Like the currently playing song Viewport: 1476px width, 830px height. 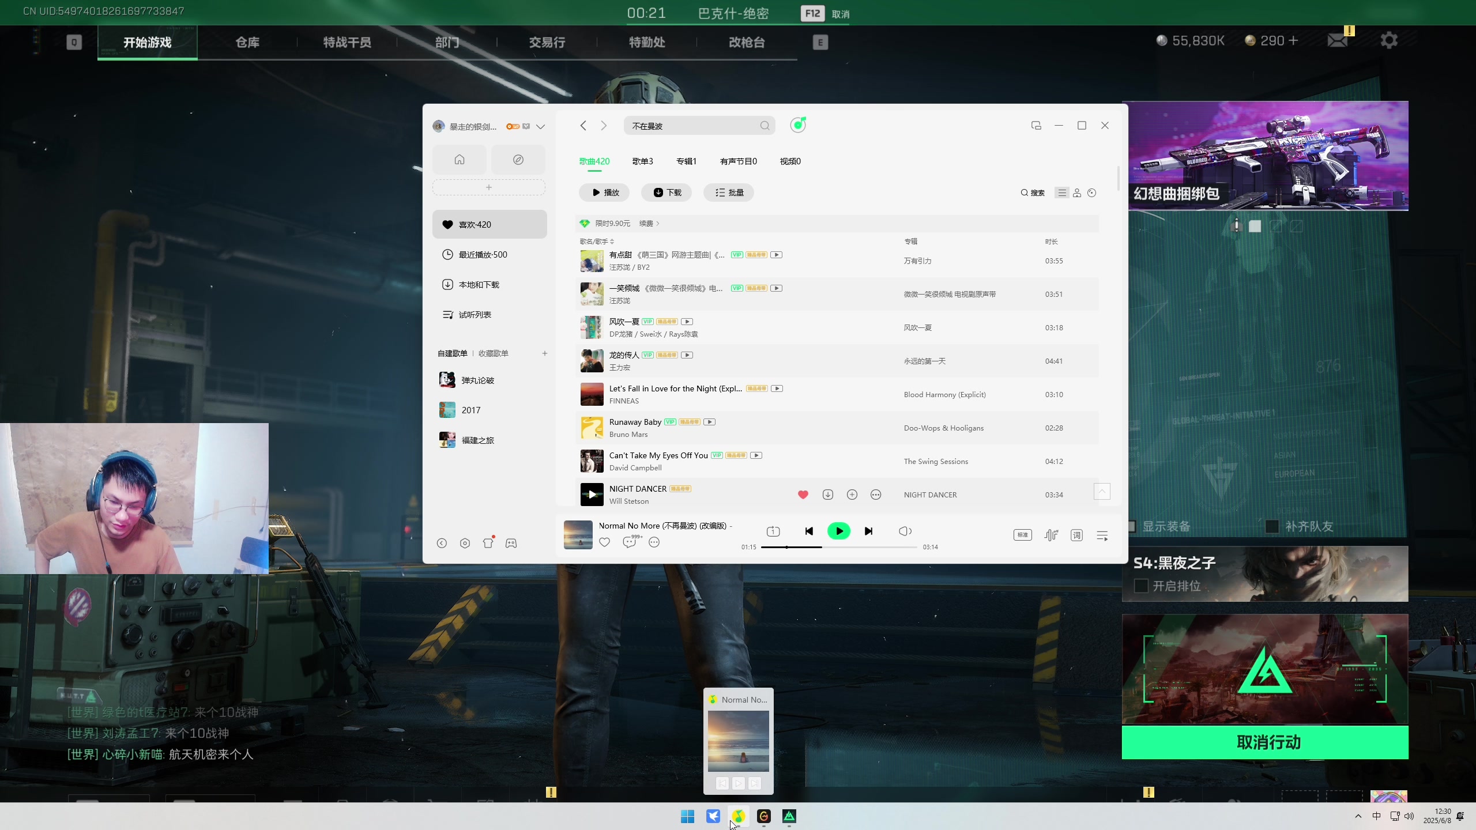[x=604, y=542]
